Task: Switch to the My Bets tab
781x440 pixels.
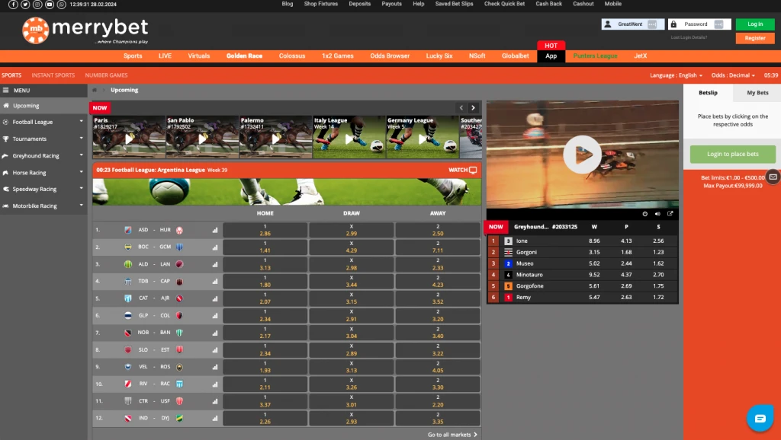Action: [x=757, y=93]
